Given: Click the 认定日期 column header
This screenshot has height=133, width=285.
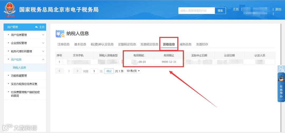Looking at the screenshot, I should [229, 55].
